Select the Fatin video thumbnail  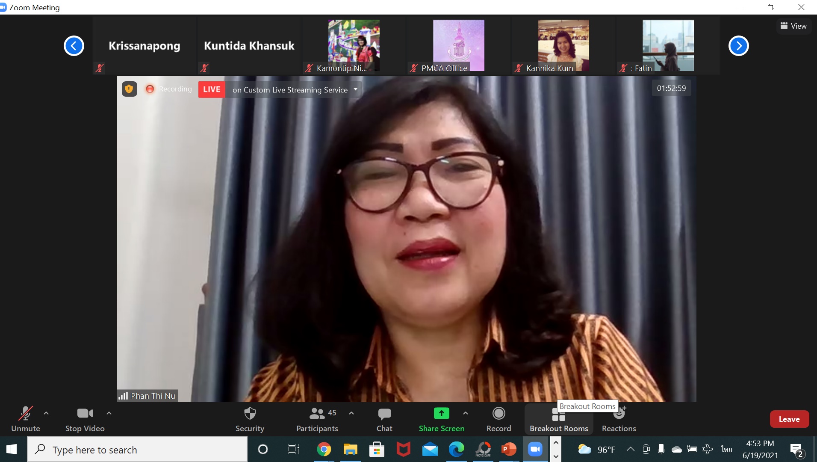coord(668,46)
